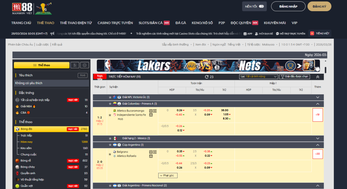
Task: Collapse the Cúp Argentina league
Action: (x=318, y=145)
